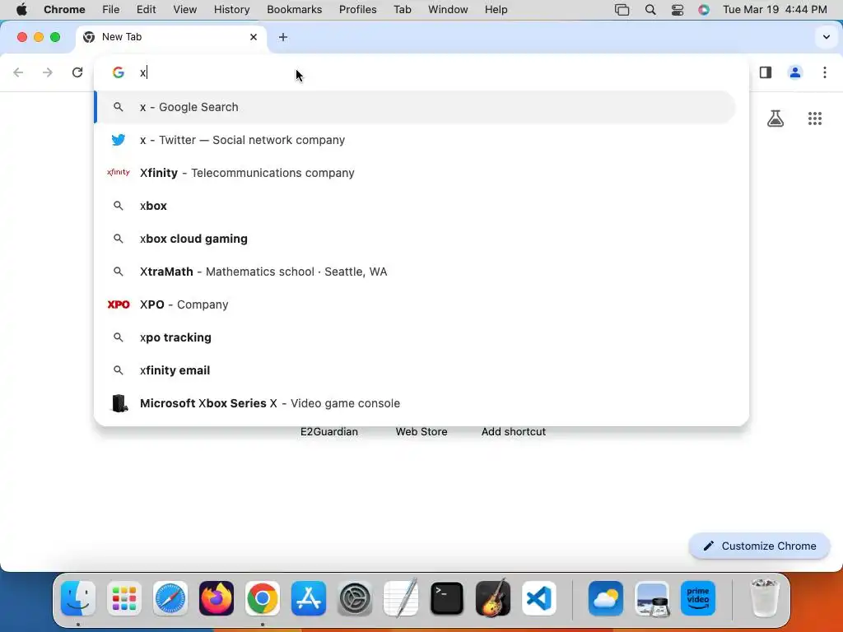843x632 pixels.
Task: Expand the tab search dropdown arrow
Action: [x=827, y=37]
